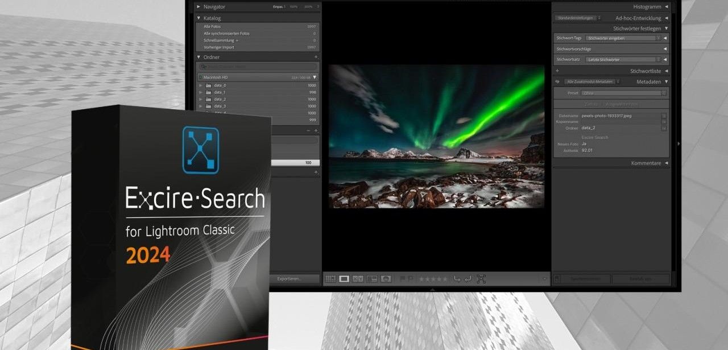Open the Alle Zusatzmodul-Metadaten dropdown
728x350 pixels.
592,81
